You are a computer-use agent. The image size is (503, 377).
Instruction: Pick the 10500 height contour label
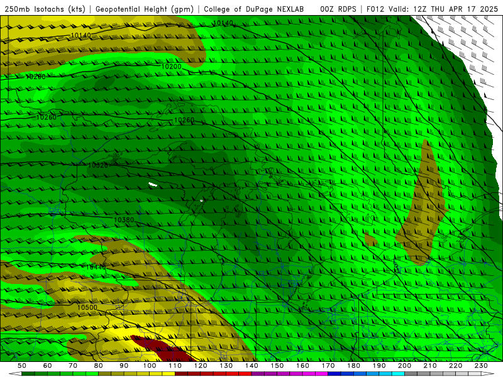point(87,307)
